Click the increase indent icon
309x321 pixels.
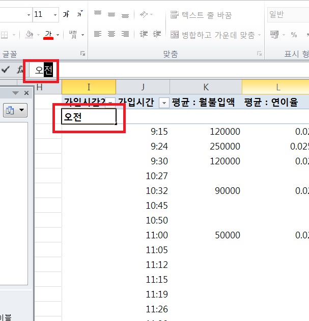coord(157,35)
